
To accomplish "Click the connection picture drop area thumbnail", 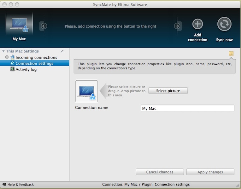I will 86,91.
